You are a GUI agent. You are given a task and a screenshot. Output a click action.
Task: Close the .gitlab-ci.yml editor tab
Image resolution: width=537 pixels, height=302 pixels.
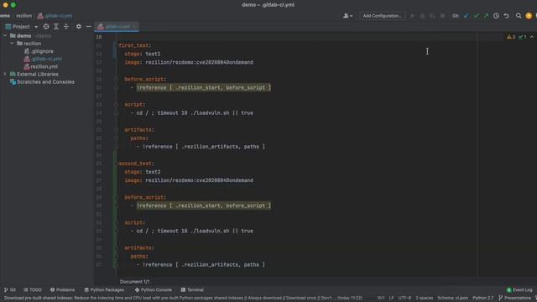pyautogui.click(x=134, y=26)
